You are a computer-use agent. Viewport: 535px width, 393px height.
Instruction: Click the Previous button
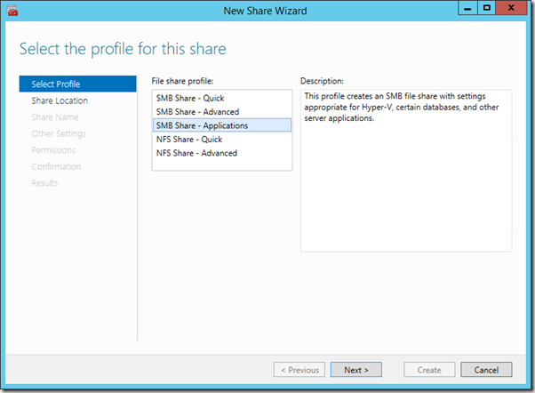299,370
